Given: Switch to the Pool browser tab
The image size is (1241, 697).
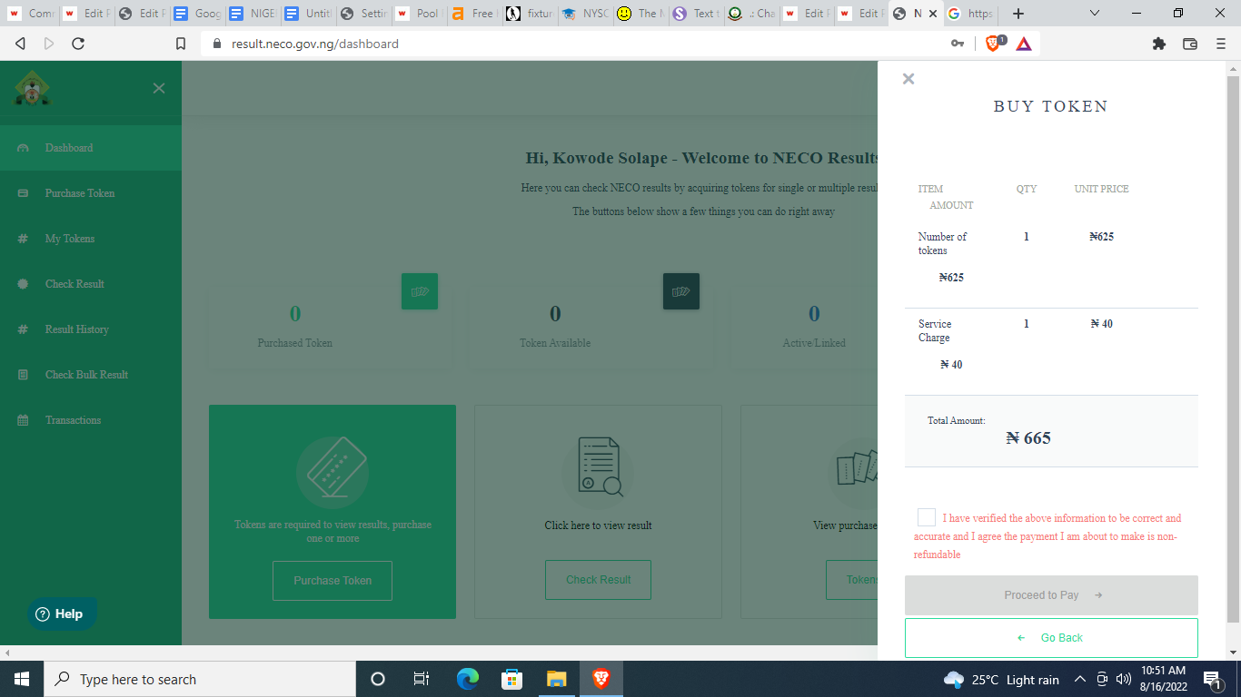Looking at the screenshot, I should pyautogui.click(x=418, y=14).
